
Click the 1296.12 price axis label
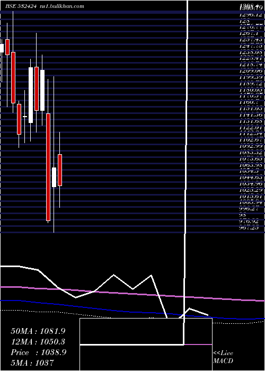point(251,15)
